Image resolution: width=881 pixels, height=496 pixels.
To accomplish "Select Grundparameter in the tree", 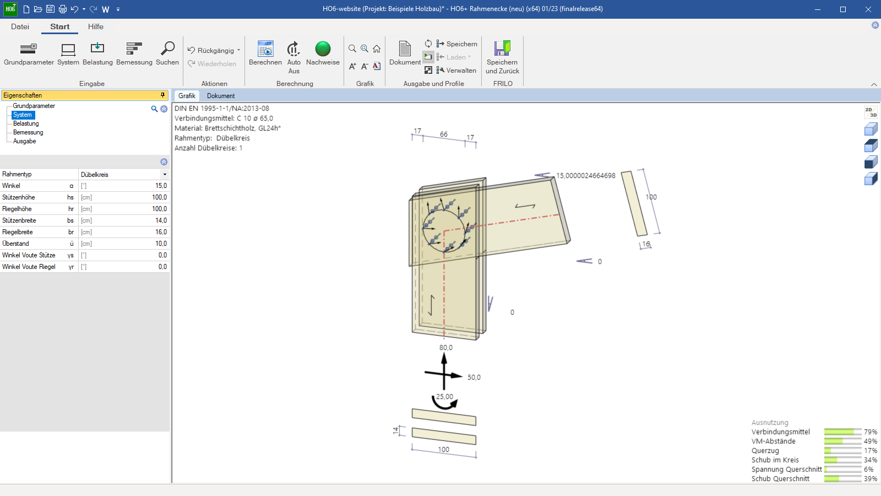I will coord(34,106).
